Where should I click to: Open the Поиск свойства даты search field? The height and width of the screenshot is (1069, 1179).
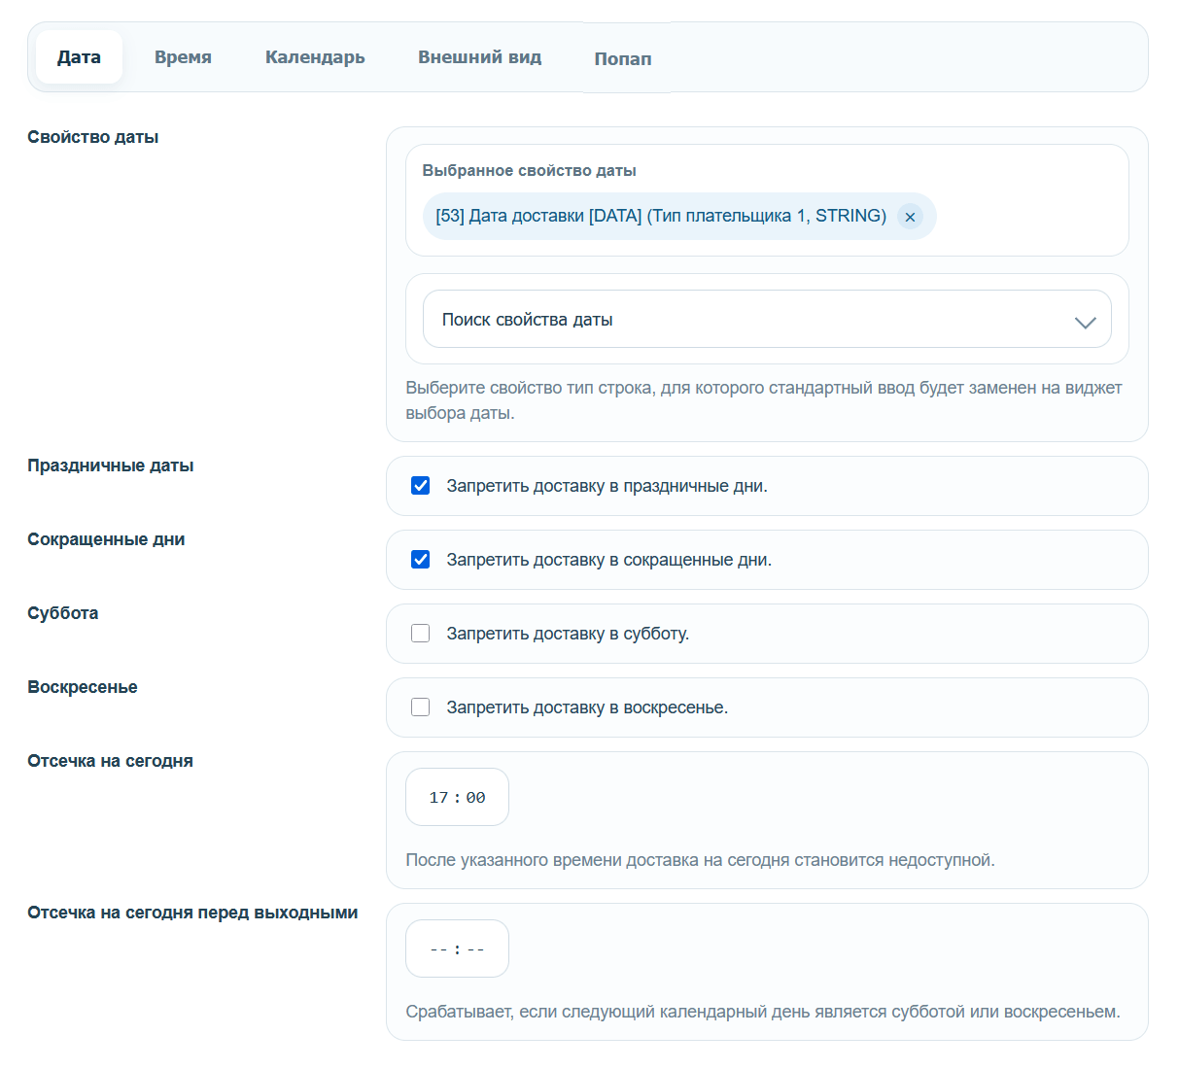point(767,319)
